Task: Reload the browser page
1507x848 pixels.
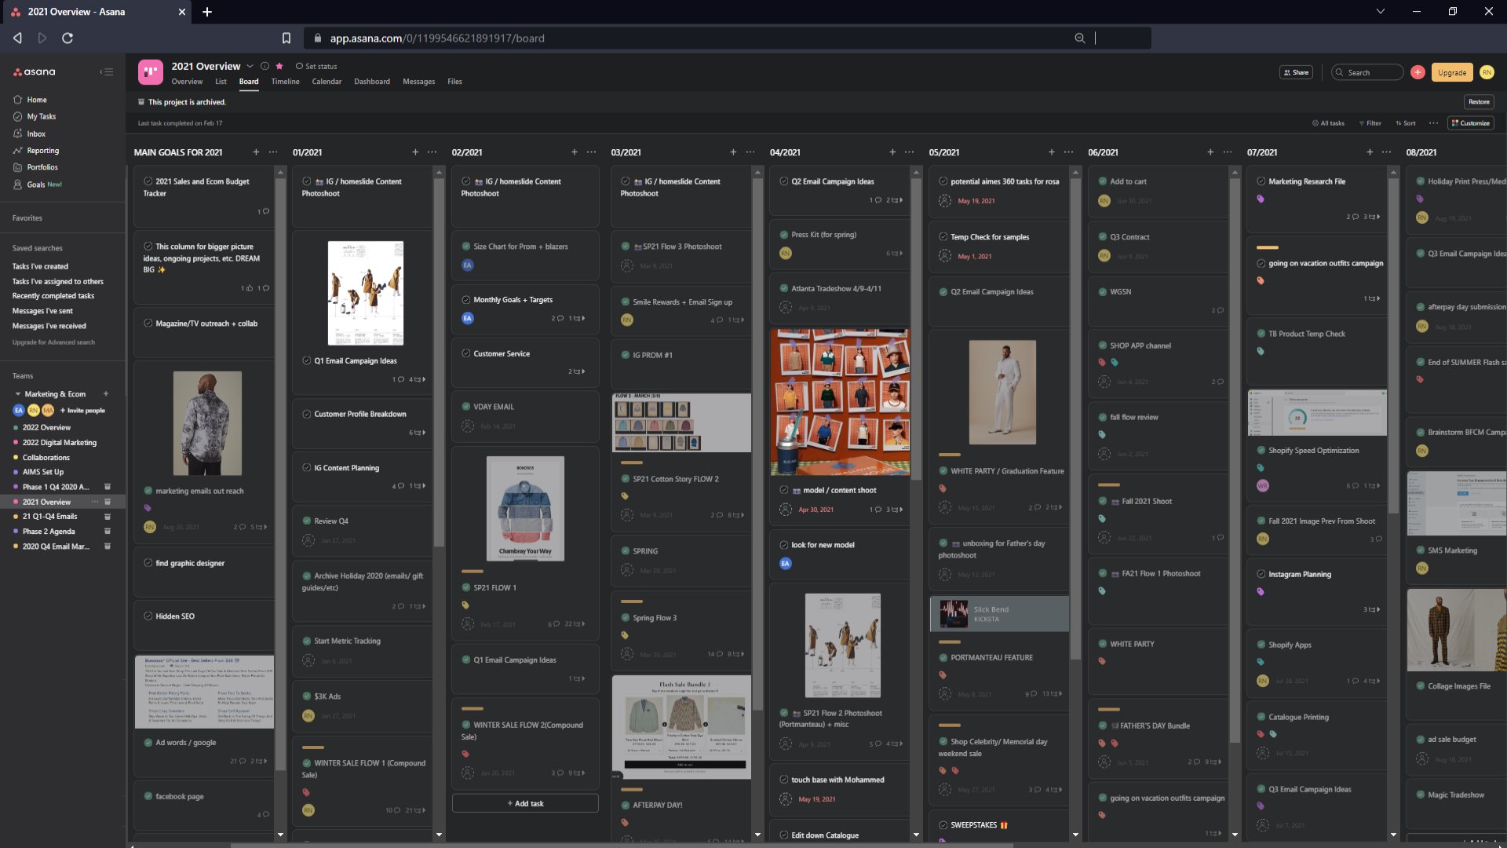Action: pos(68,38)
